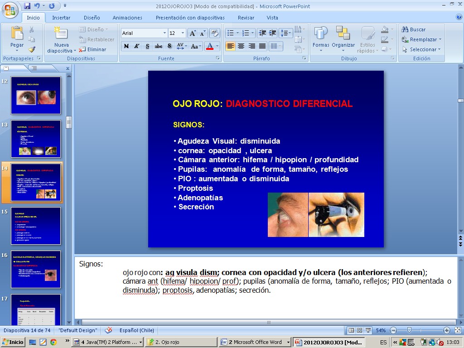Select slide 15 thumbnail in the panel
The height and width of the screenshot is (348, 464).
click(x=36, y=226)
